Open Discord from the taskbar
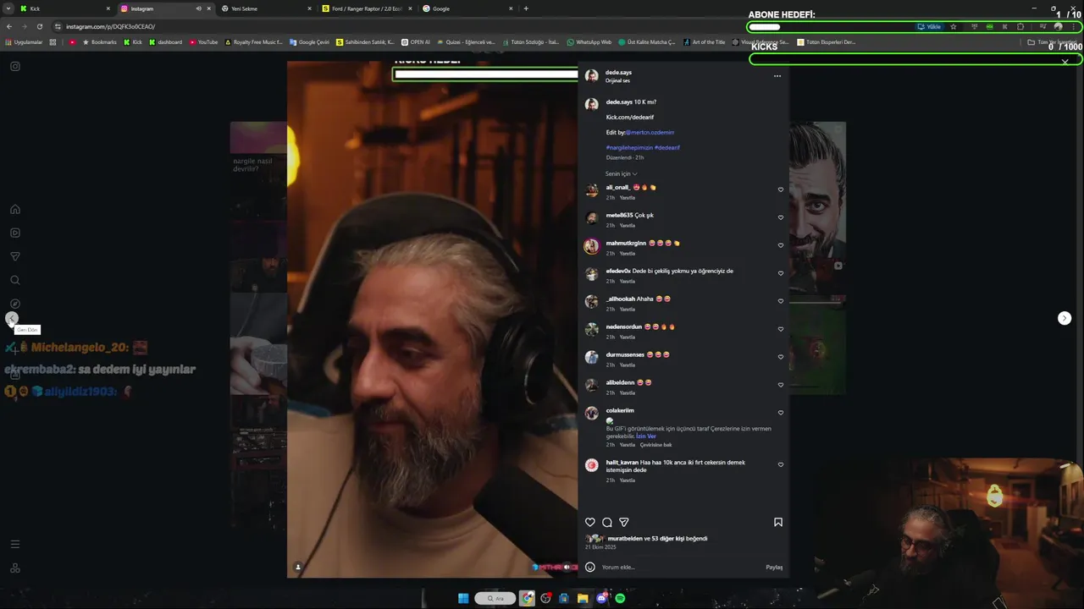This screenshot has width=1084, height=609. tap(601, 598)
